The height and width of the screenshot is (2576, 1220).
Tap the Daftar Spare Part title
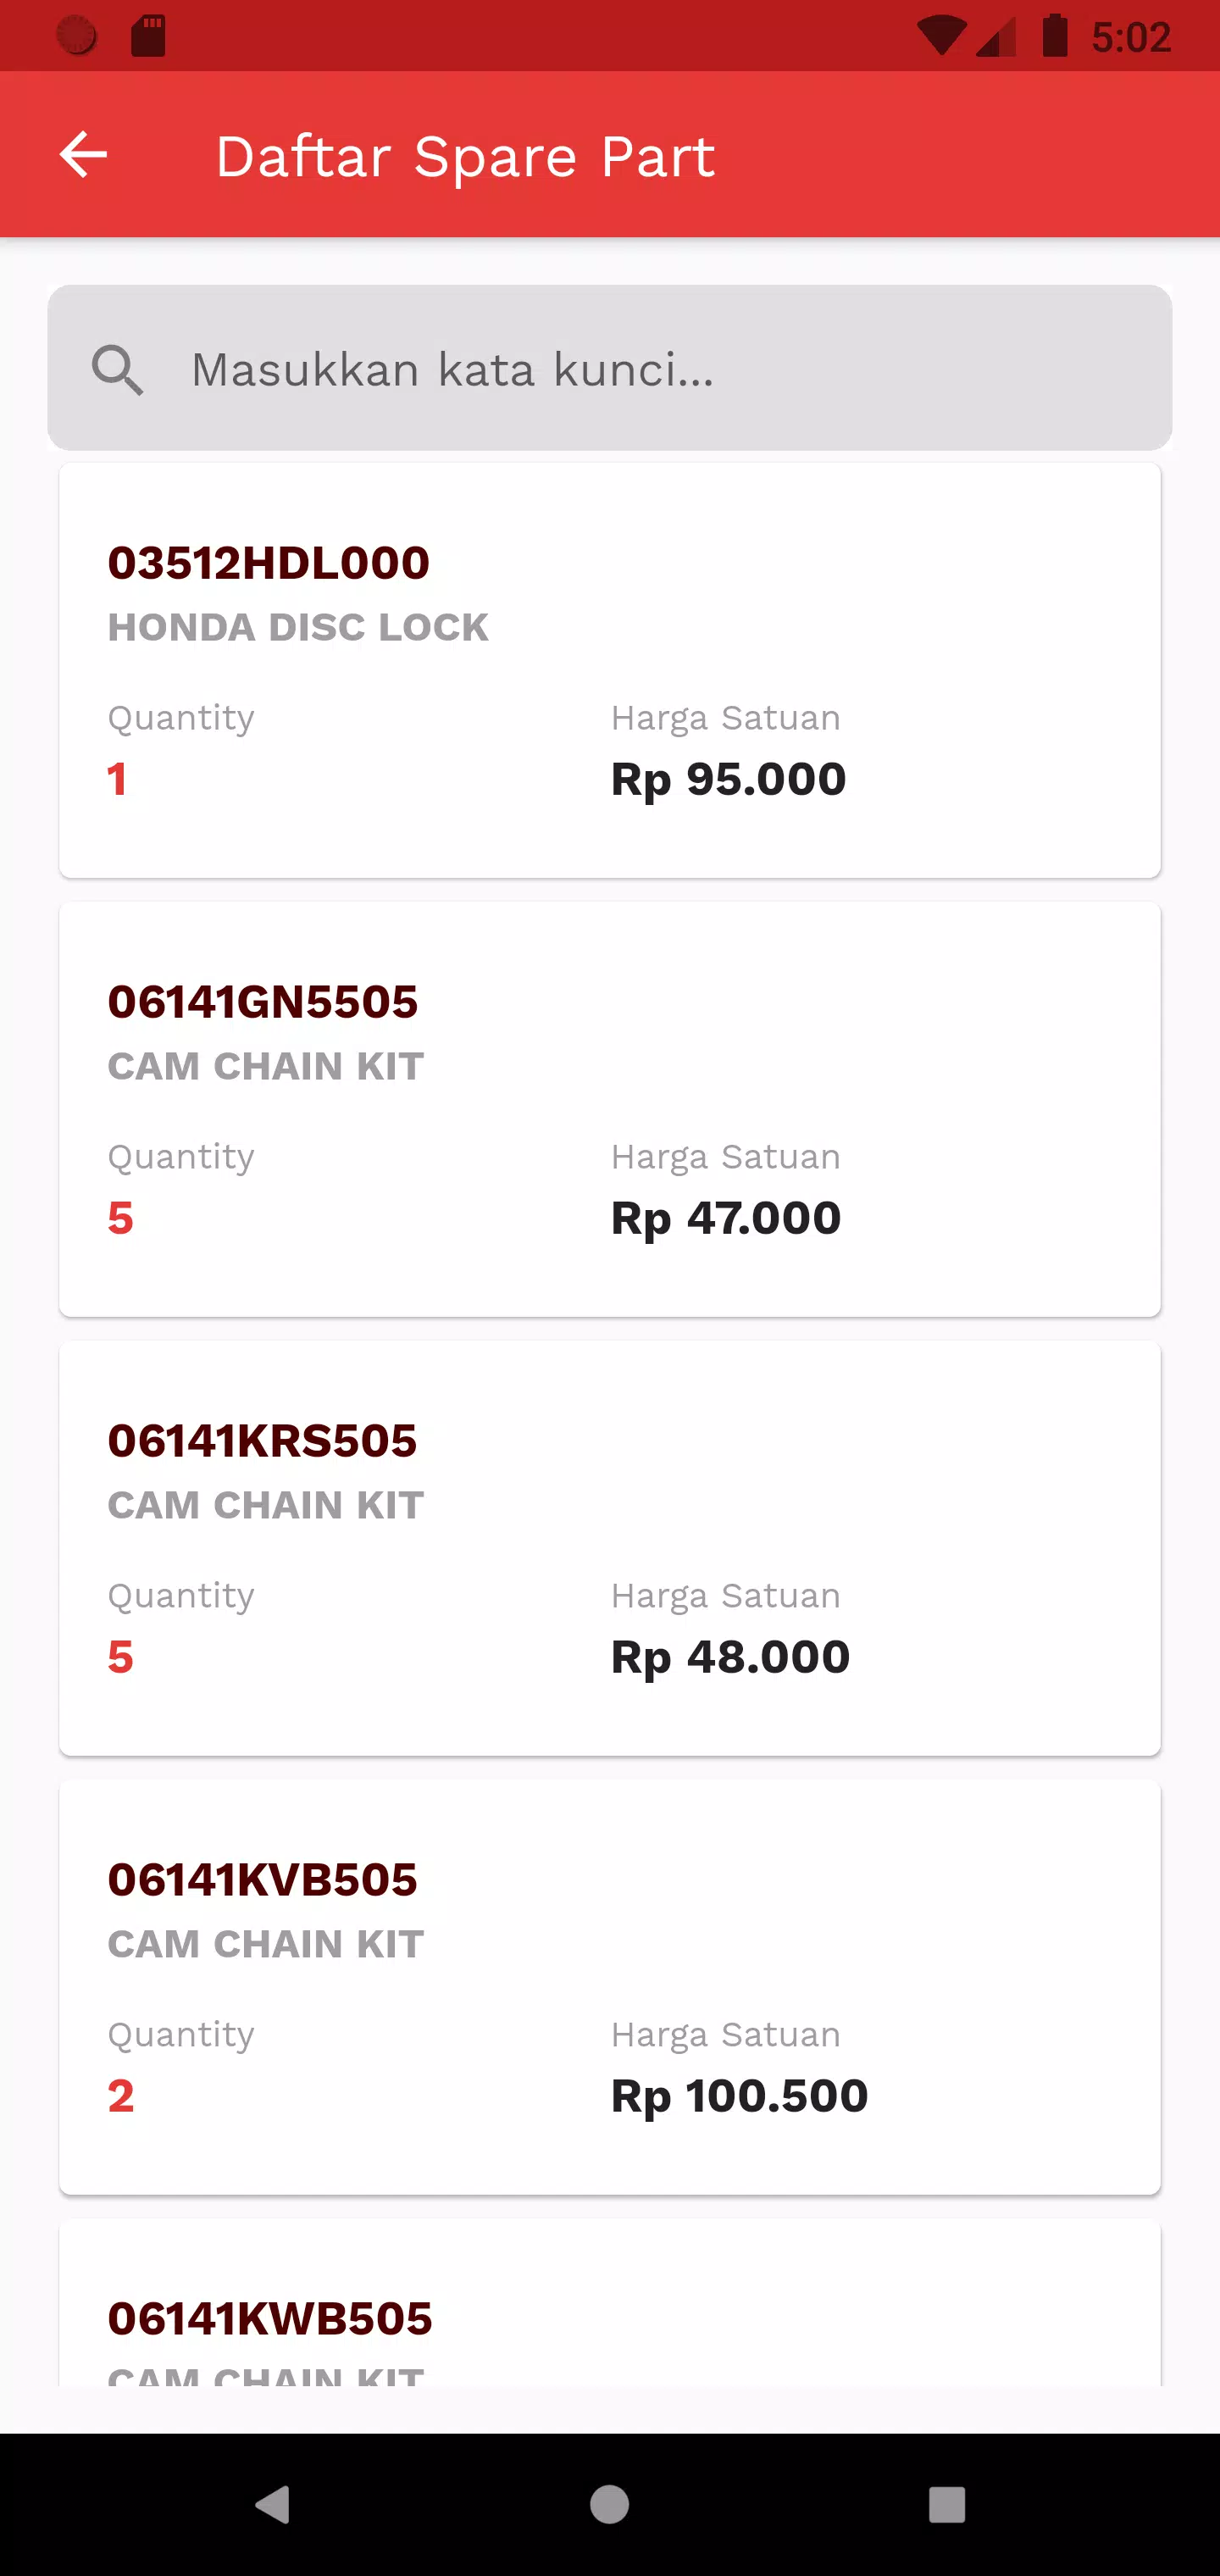click(465, 157)
